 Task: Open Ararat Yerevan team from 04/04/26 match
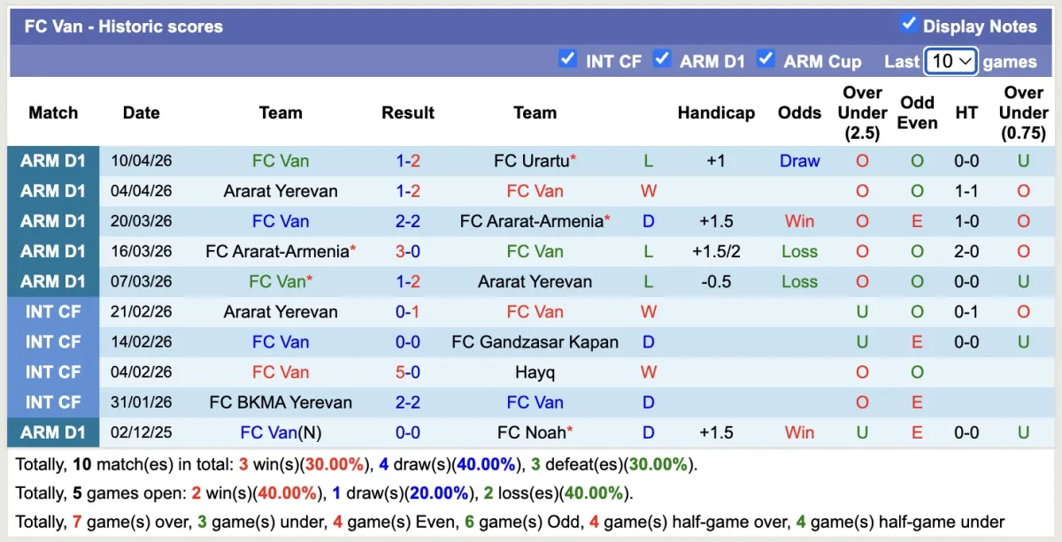point(281,191)
